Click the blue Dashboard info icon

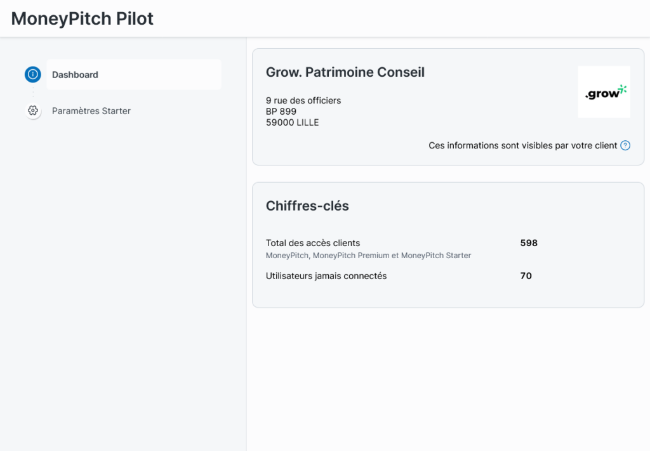[33, 74]
